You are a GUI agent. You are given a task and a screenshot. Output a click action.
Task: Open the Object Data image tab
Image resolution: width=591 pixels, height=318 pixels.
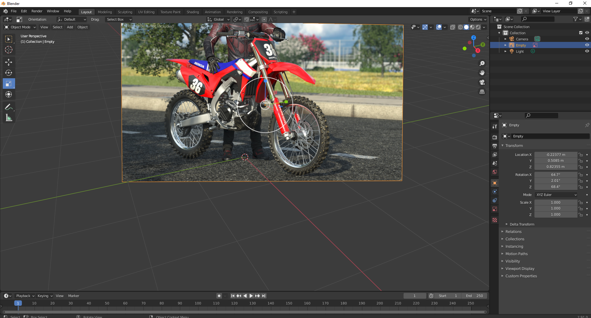tap(495, 209)
